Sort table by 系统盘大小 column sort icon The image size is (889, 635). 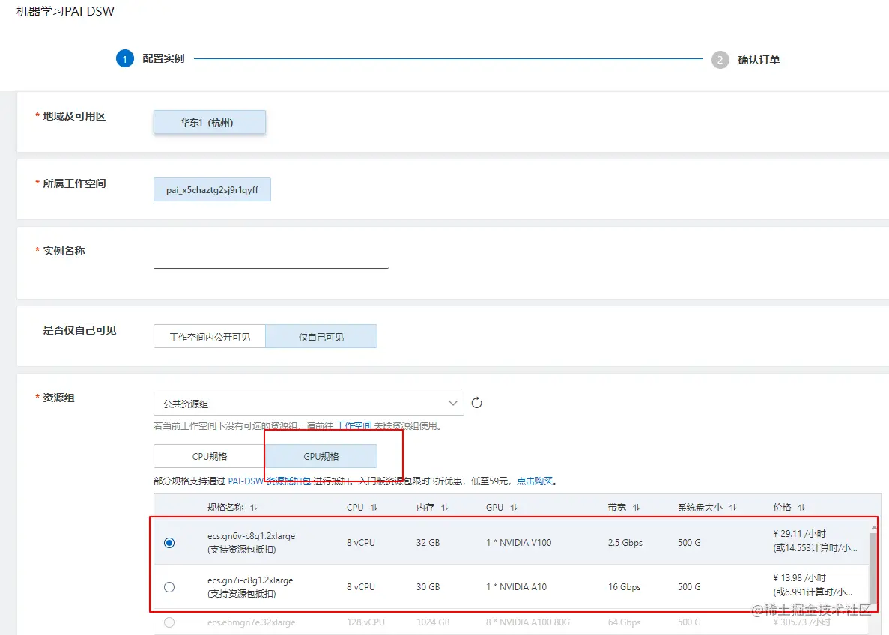click(x=733, y=508)
